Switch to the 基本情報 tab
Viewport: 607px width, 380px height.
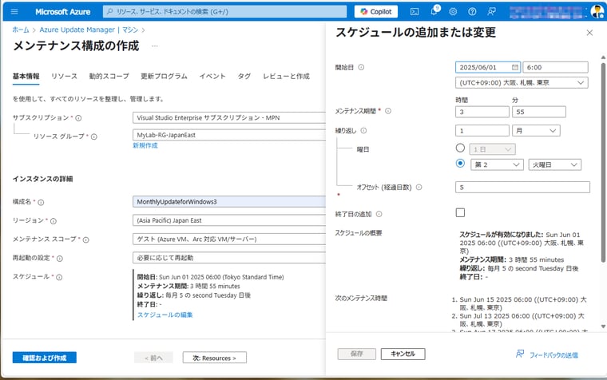(x=26, y=76)
